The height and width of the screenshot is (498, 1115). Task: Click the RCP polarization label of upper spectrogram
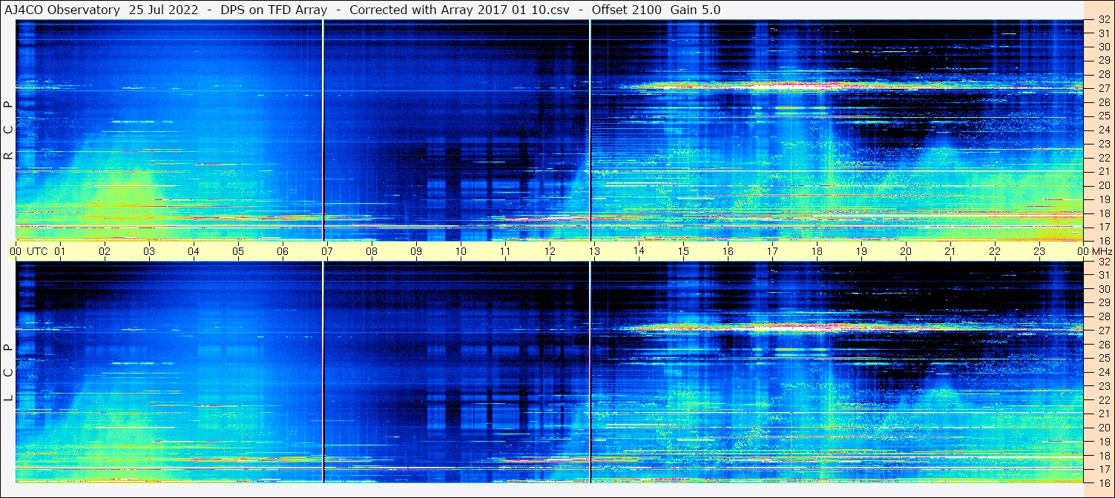[8, 130]
